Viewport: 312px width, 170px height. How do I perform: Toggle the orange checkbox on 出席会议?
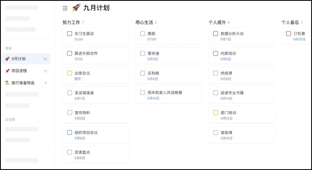coord(69,73)
